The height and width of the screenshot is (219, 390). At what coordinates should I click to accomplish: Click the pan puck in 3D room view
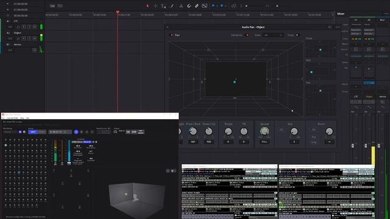point(235,82)
